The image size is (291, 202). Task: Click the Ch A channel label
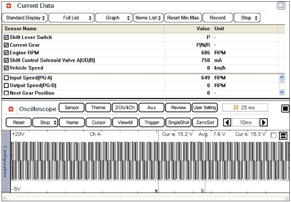(95, 134)
